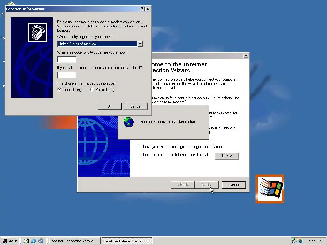Click the globe tray icon beside the clock

pyautogui.click(x=300, y=241)
